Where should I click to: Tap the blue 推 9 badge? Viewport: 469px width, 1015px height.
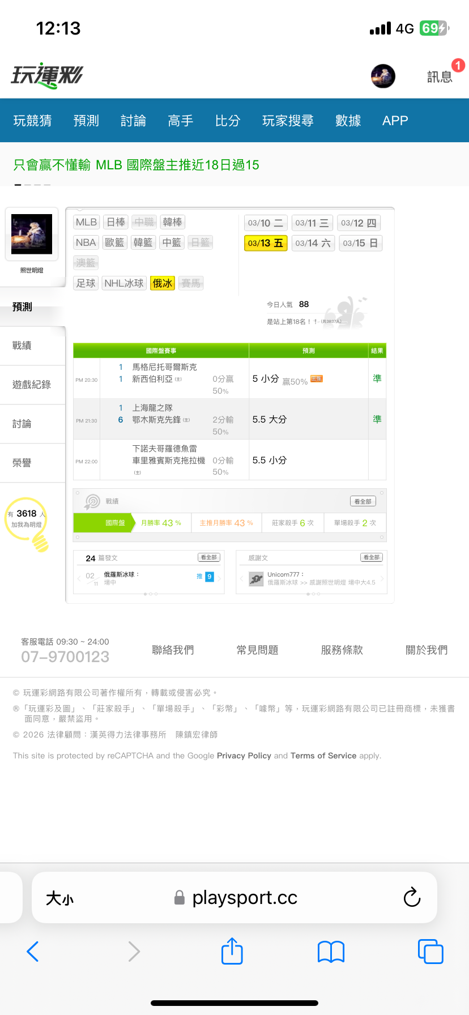coord(205,577)
